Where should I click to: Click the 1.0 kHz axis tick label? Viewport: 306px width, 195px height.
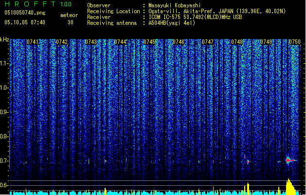[4, 88]
